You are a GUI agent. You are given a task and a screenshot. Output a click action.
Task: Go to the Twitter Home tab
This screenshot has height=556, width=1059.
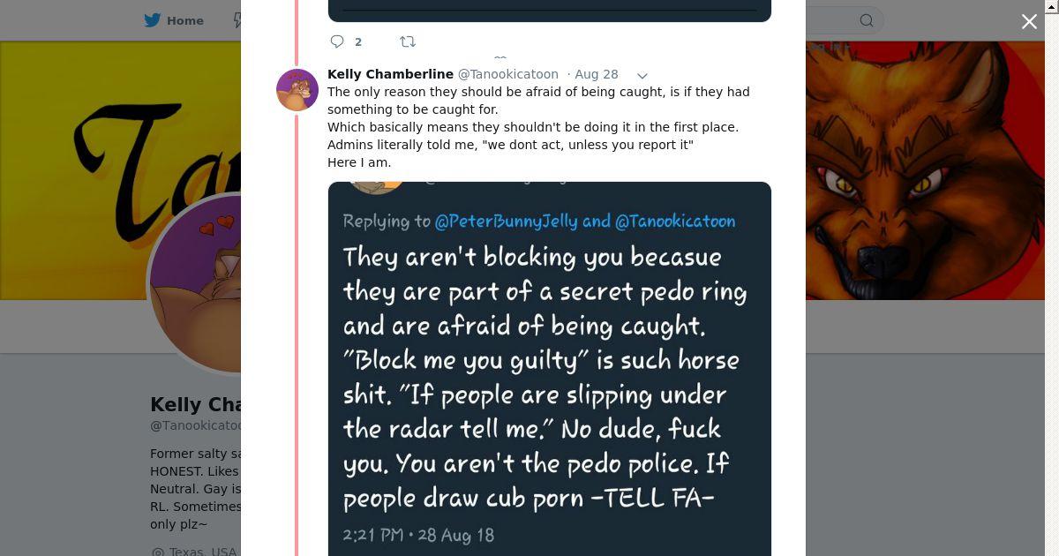point(174,20)
